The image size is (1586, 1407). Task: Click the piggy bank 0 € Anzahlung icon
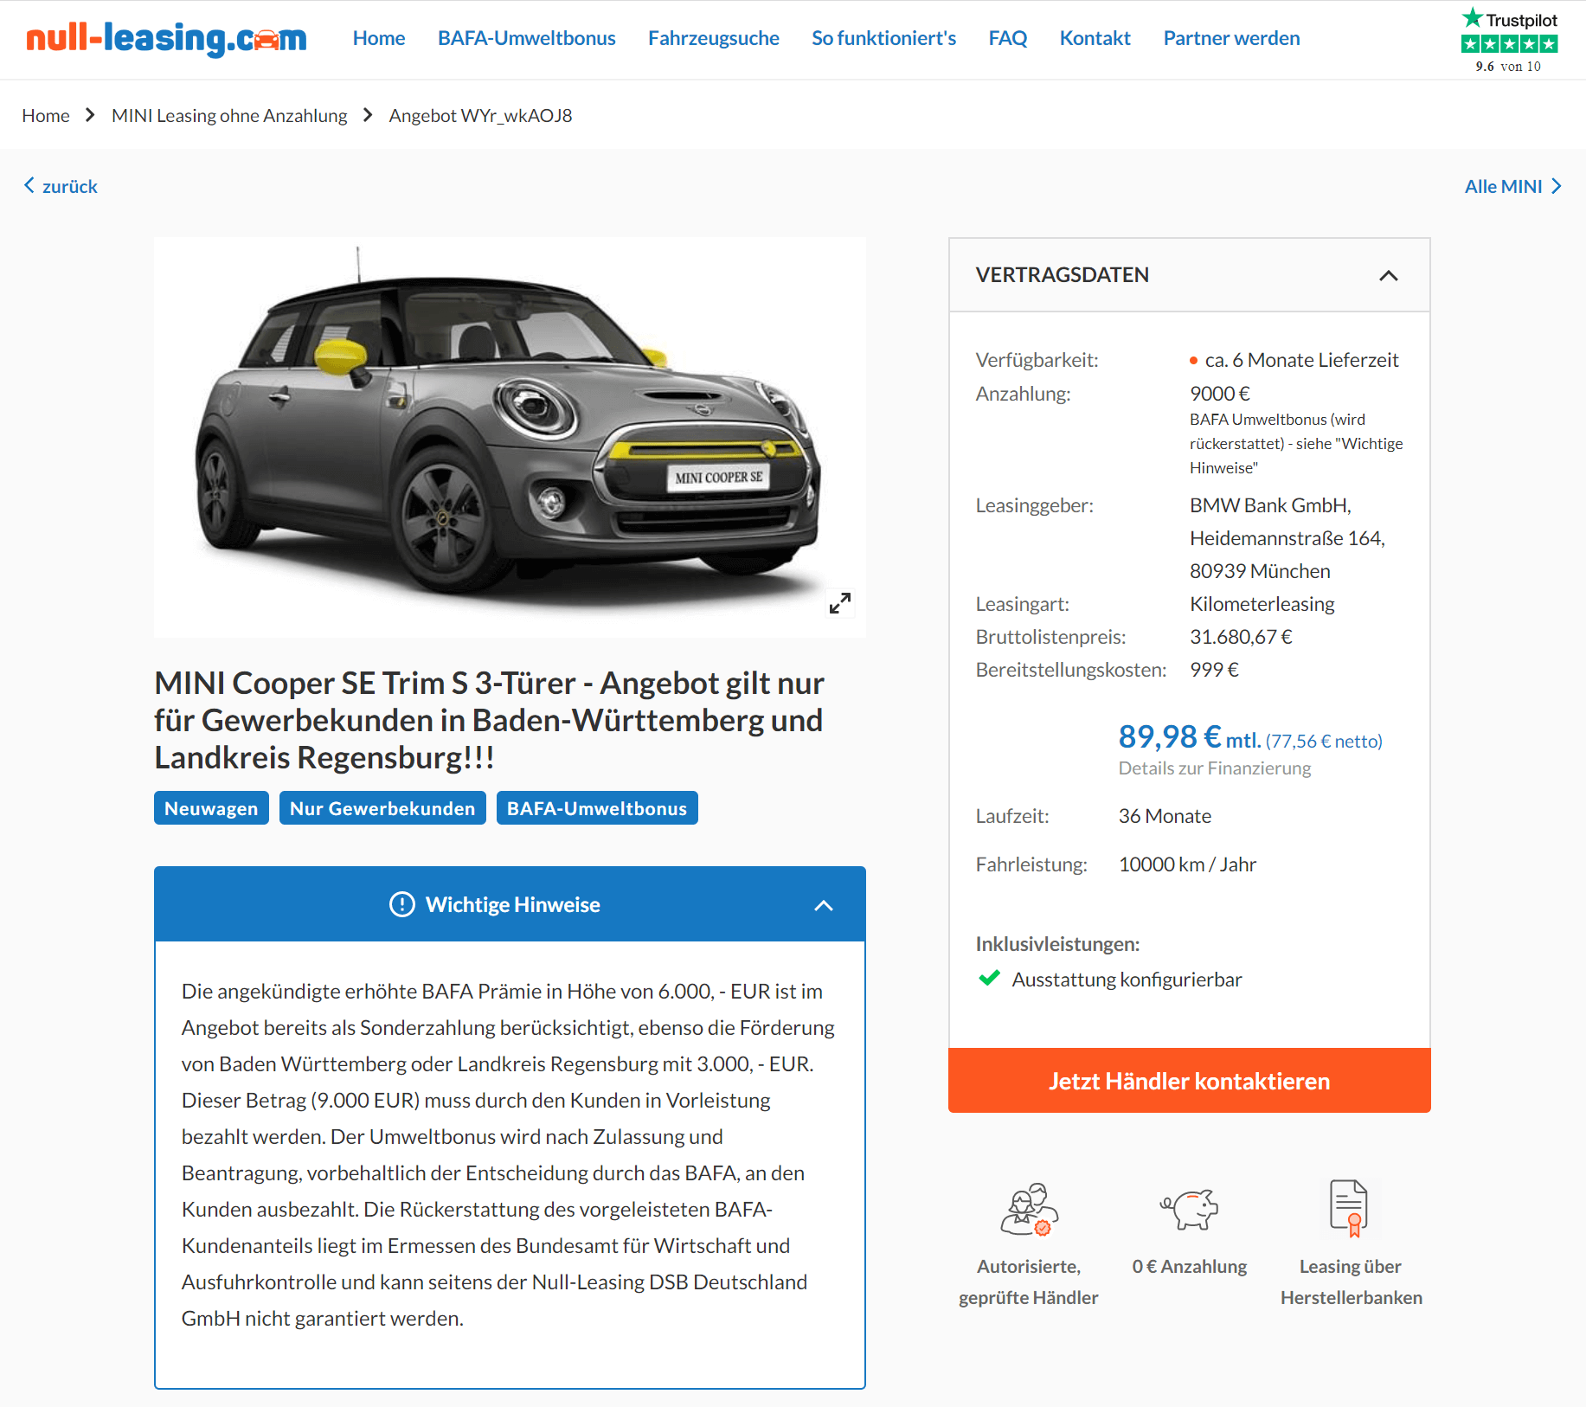click(x=1189, y=1209)
